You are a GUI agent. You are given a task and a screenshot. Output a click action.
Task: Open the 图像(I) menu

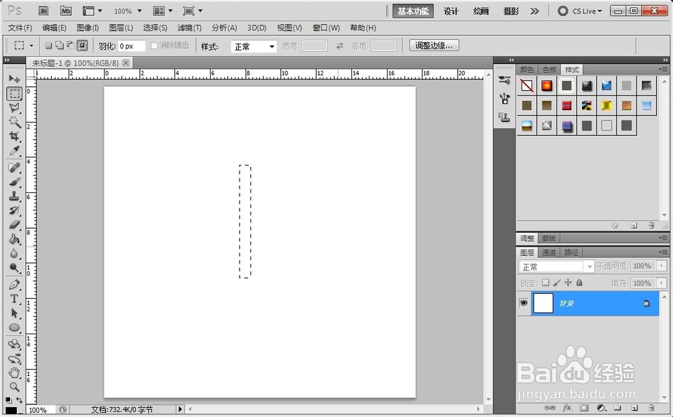(87, 28)
